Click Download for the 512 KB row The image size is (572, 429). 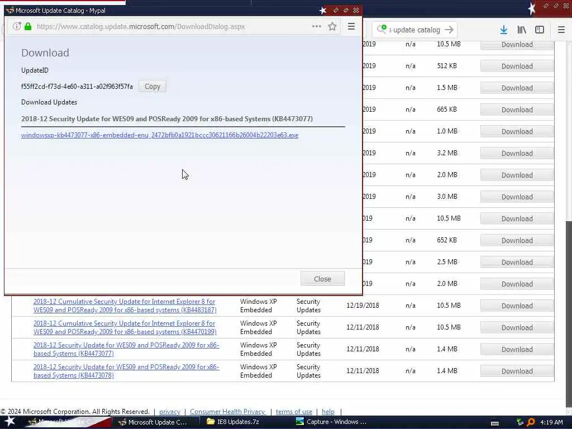tap(517, 66)
